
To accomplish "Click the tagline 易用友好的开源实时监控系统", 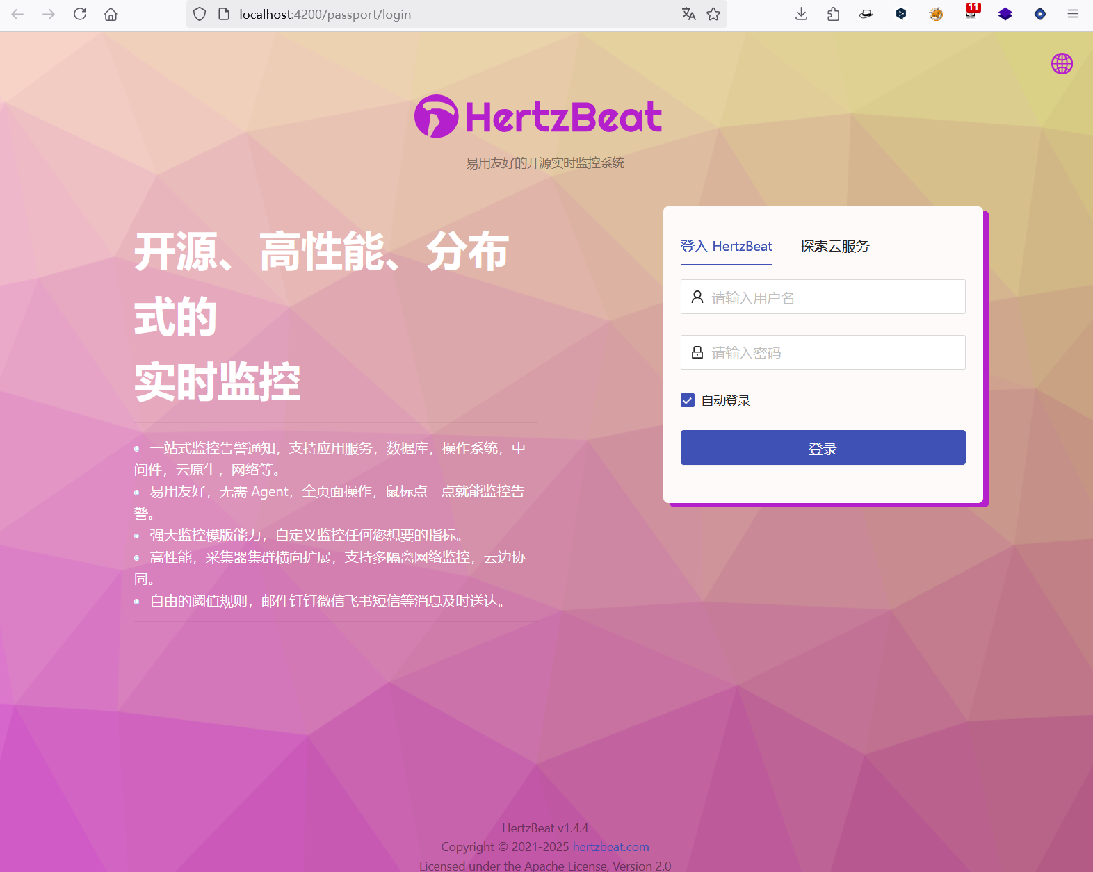I will pyautogui.click(x=545, y=163).
